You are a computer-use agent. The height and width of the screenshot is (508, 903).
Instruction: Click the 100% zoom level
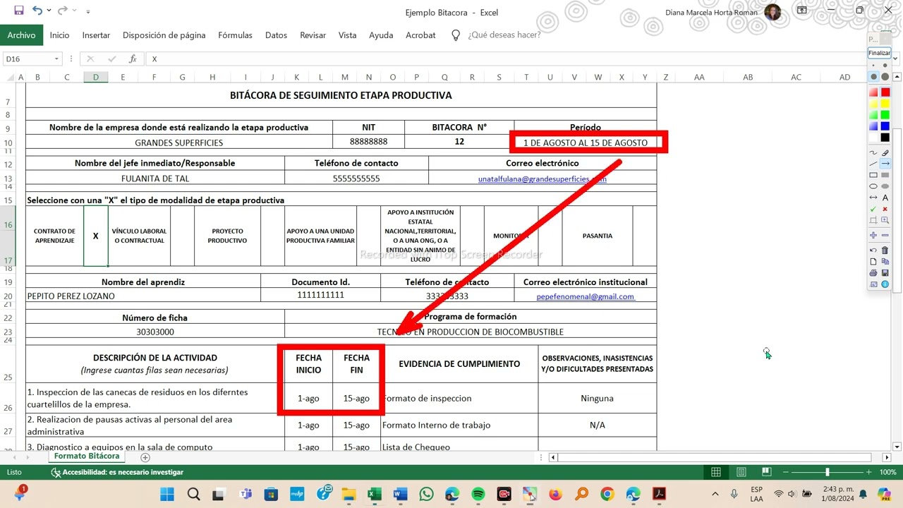coord(887,472)
